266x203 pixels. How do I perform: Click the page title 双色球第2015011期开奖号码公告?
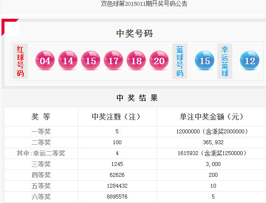[x=144, y=4]
